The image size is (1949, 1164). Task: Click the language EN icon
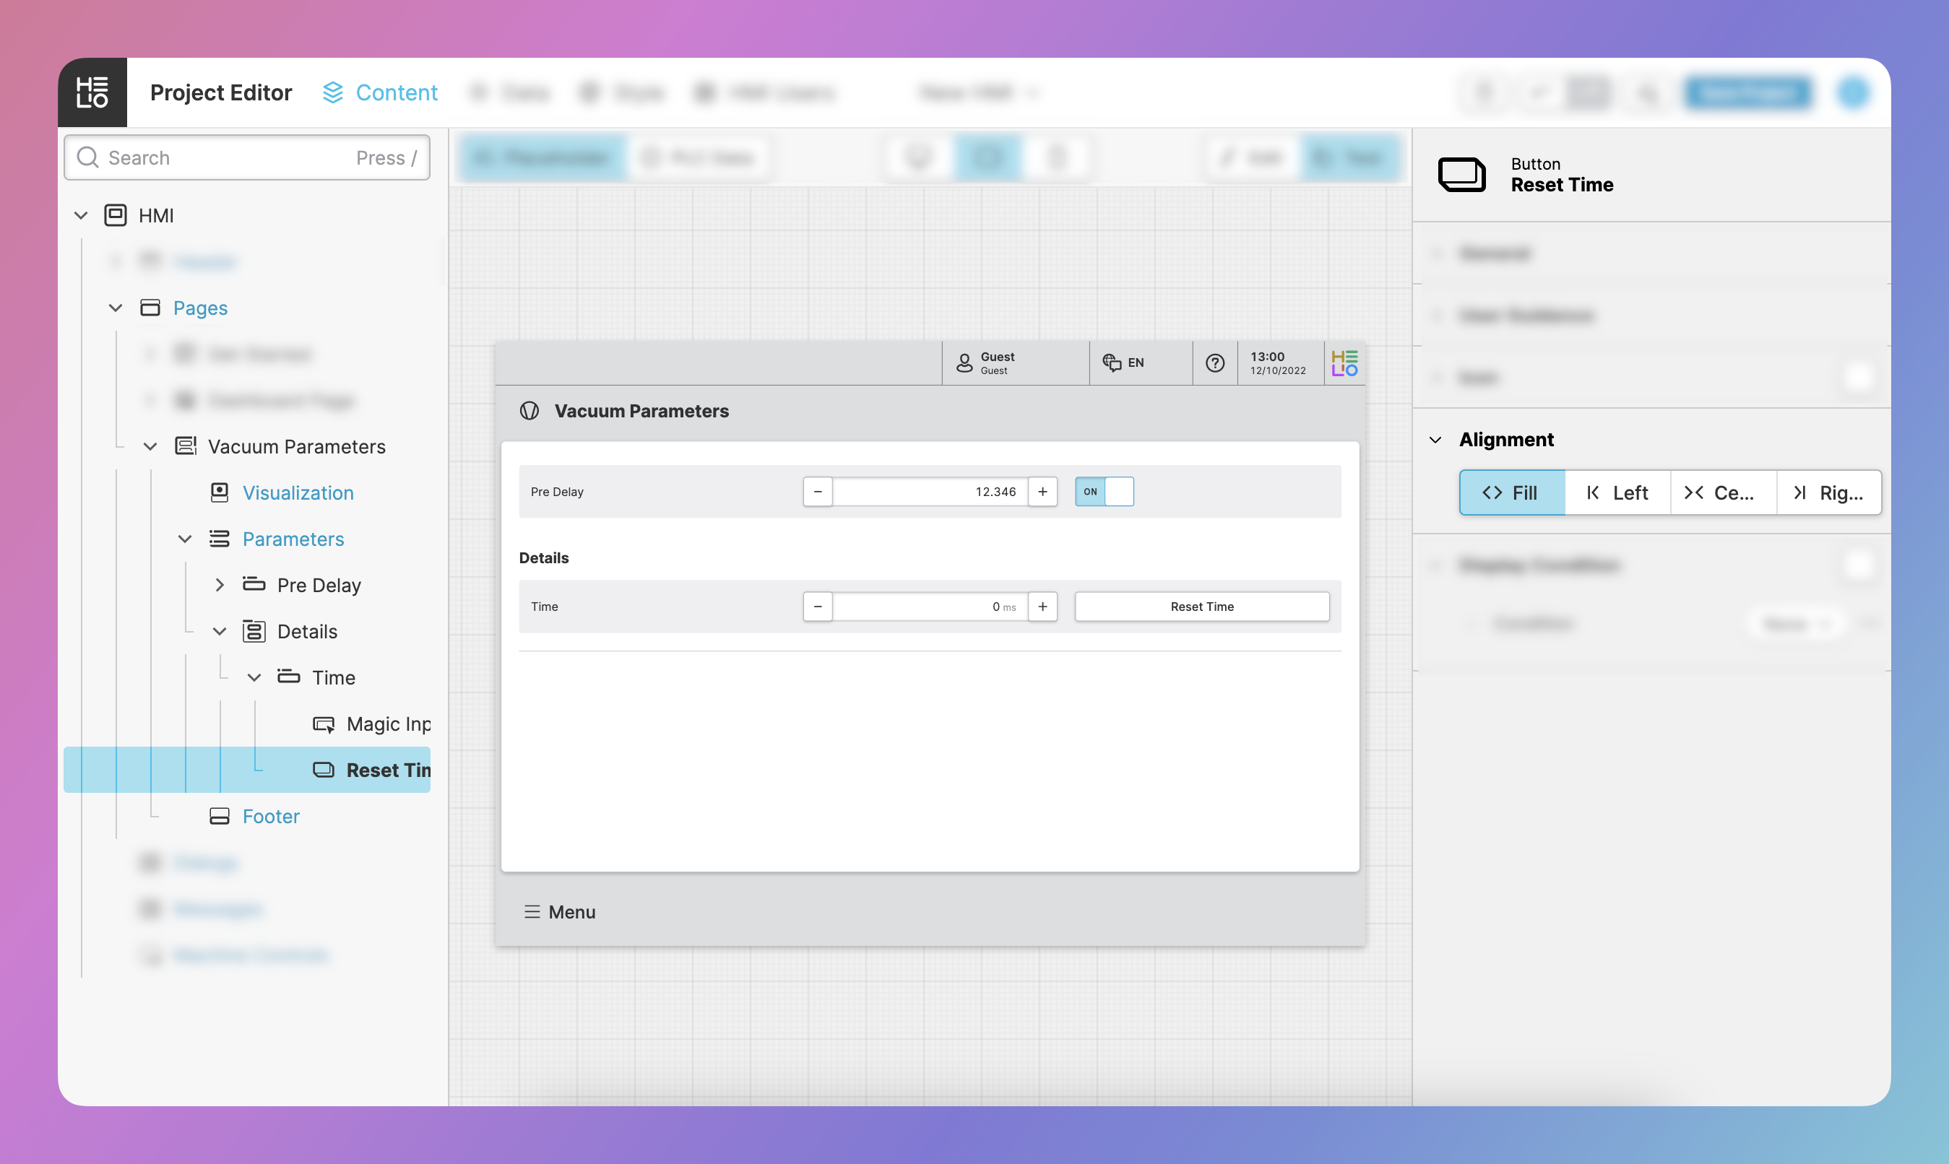(1111, 362)
